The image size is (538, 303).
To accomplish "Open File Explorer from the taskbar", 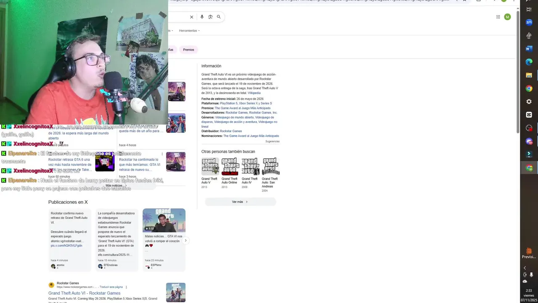I will point(529,75).
